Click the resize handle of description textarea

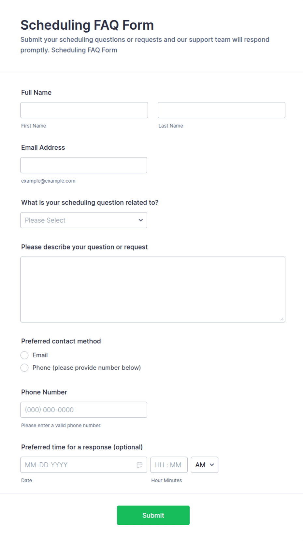(x=282, y=319)
